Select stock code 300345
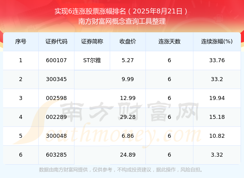The height and width of the screenshot is (178, 244). click(x=56, y=79)
